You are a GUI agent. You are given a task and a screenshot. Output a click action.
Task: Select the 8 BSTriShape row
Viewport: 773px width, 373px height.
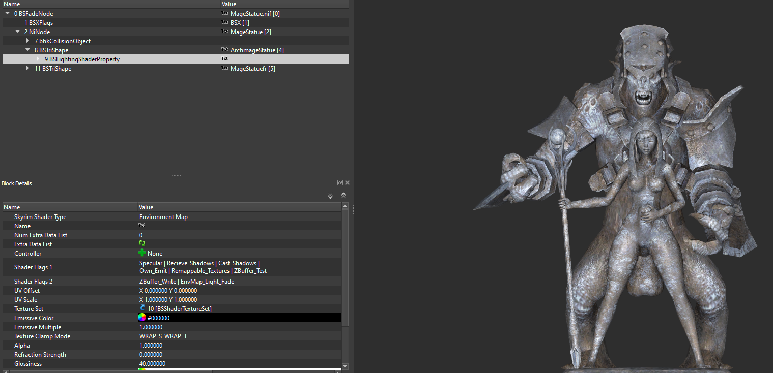click(176, 50)
